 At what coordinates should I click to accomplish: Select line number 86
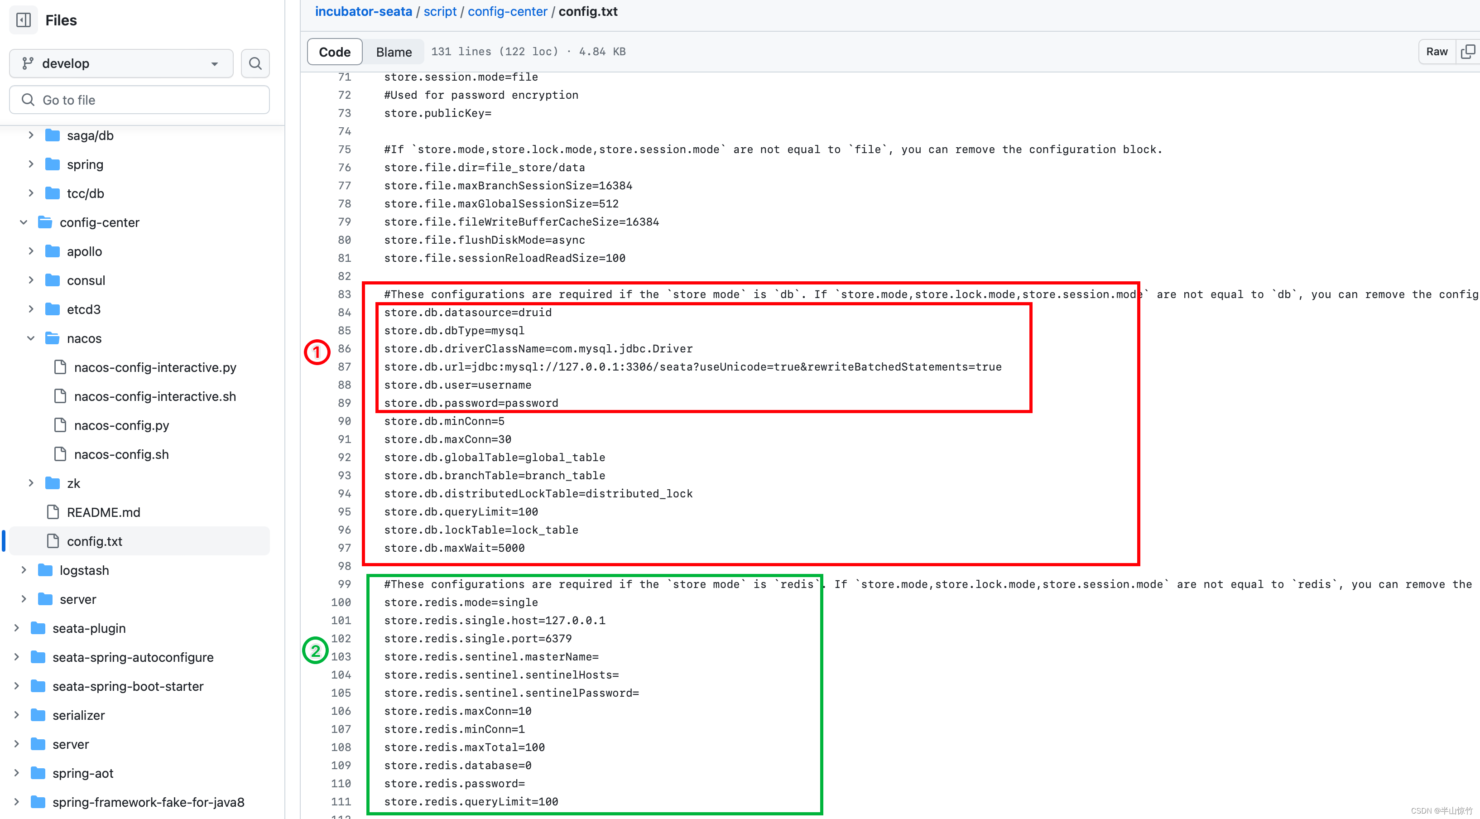coord(344,348)
